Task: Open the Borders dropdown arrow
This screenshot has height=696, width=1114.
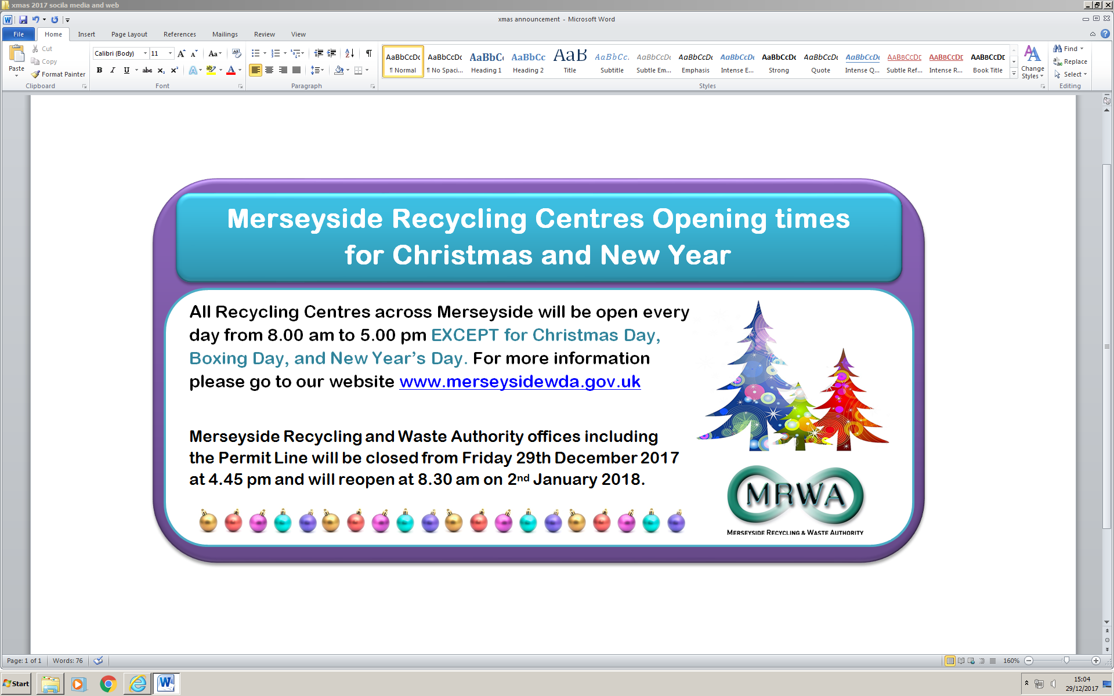Action: 367,70
